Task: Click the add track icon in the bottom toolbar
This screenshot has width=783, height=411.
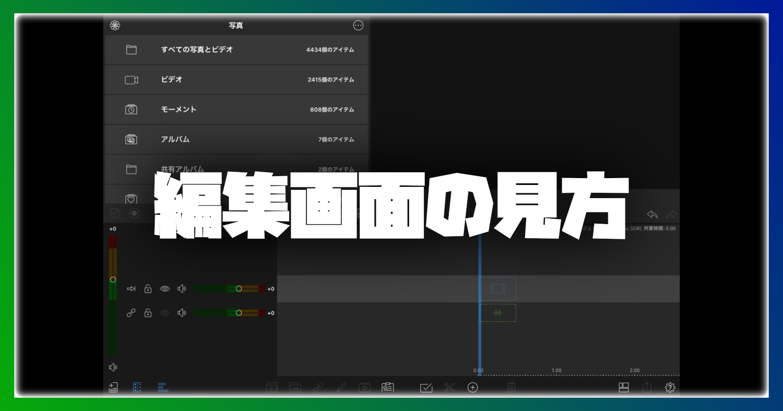Action: 113,388
